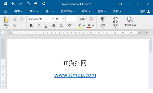Click the Calibri font name field
Screen dimensions: 153x93
pyautogui.click(x=40, y=19)
